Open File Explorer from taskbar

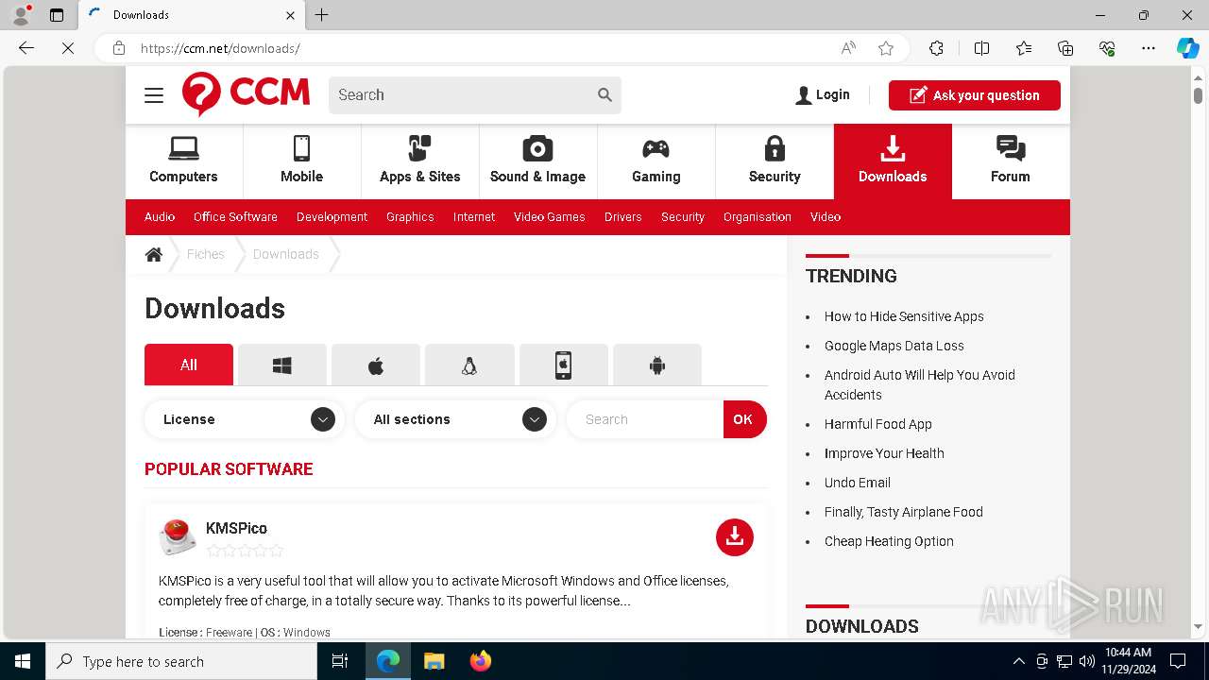pos(434,661)
